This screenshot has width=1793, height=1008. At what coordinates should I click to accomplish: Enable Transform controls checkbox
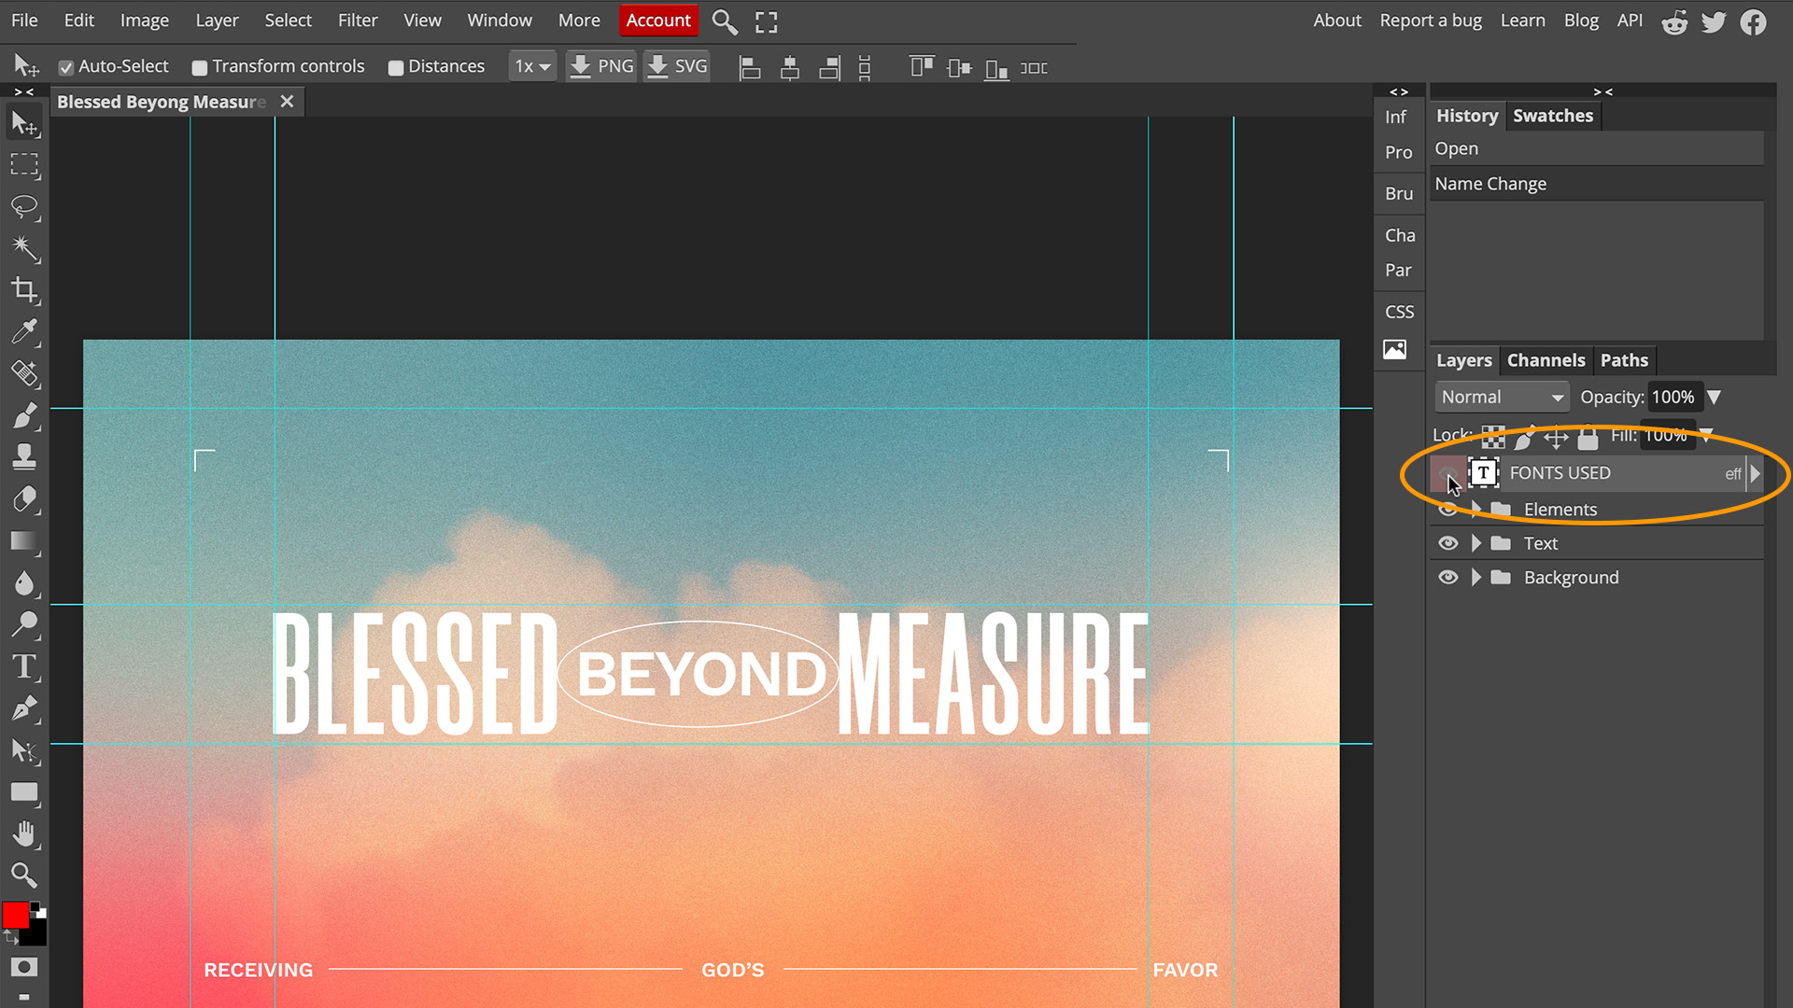click(x=199, y=67)
